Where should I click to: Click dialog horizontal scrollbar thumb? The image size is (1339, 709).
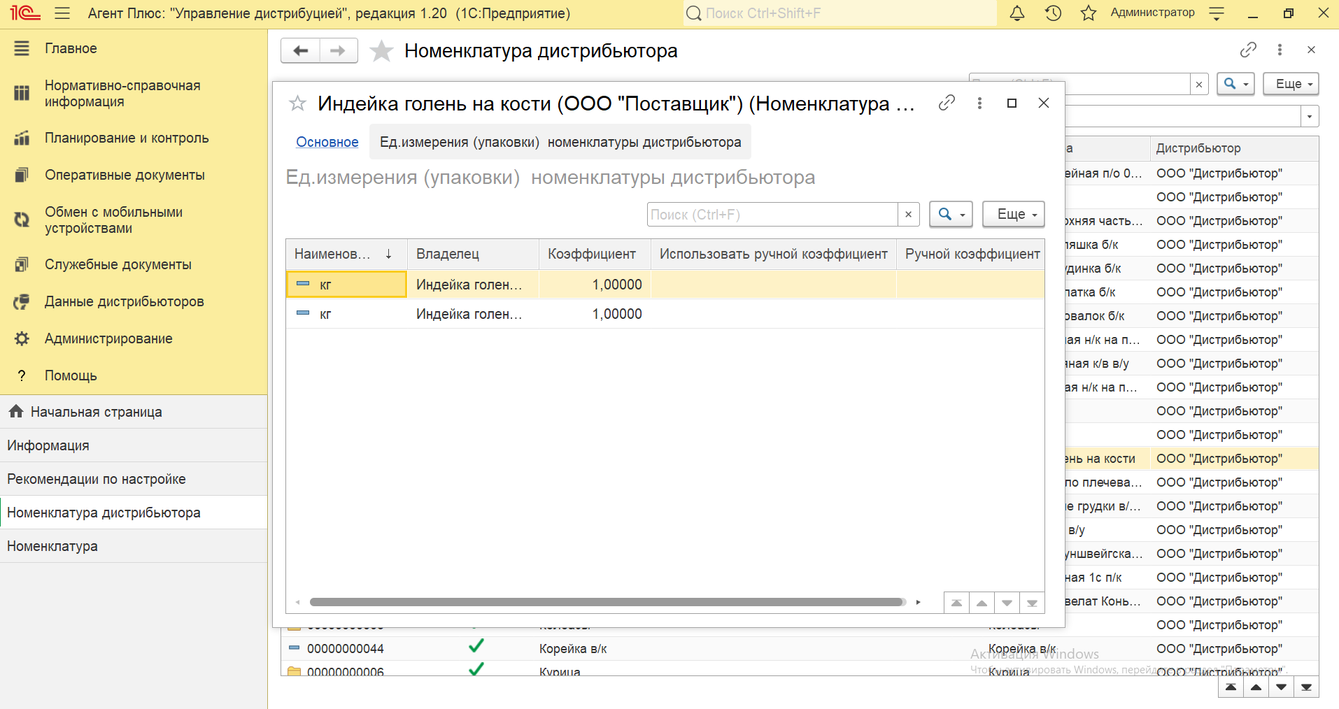[x=607, y=602]
